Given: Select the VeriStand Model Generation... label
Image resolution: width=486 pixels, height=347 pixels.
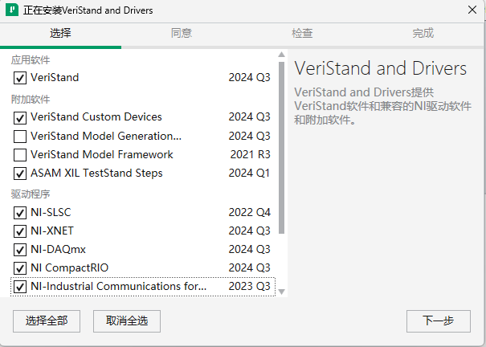Looking at the screenshot, I should pyautogui.click(x=106, y=136).
